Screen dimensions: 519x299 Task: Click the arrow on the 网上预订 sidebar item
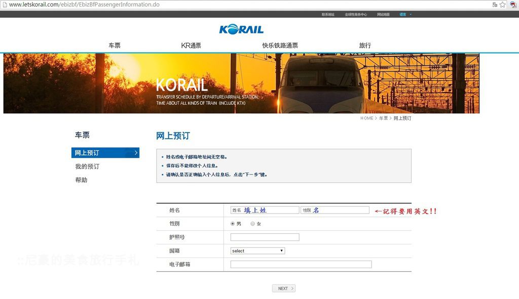[136, 153]
